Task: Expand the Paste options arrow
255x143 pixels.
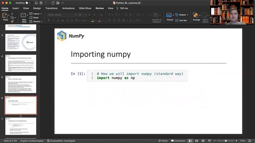Action: 9,15
